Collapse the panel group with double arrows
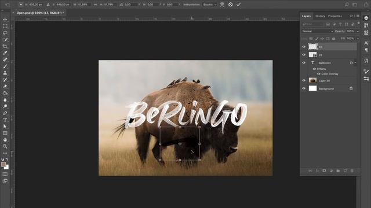The image size is (371, 208). [x=351, y=16]
